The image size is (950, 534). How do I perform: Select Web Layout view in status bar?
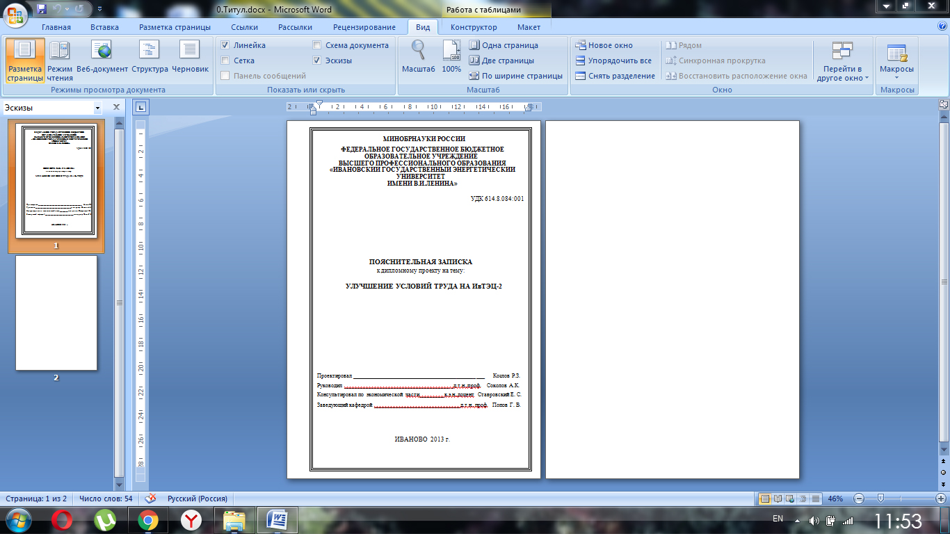(x=790, y=499)
